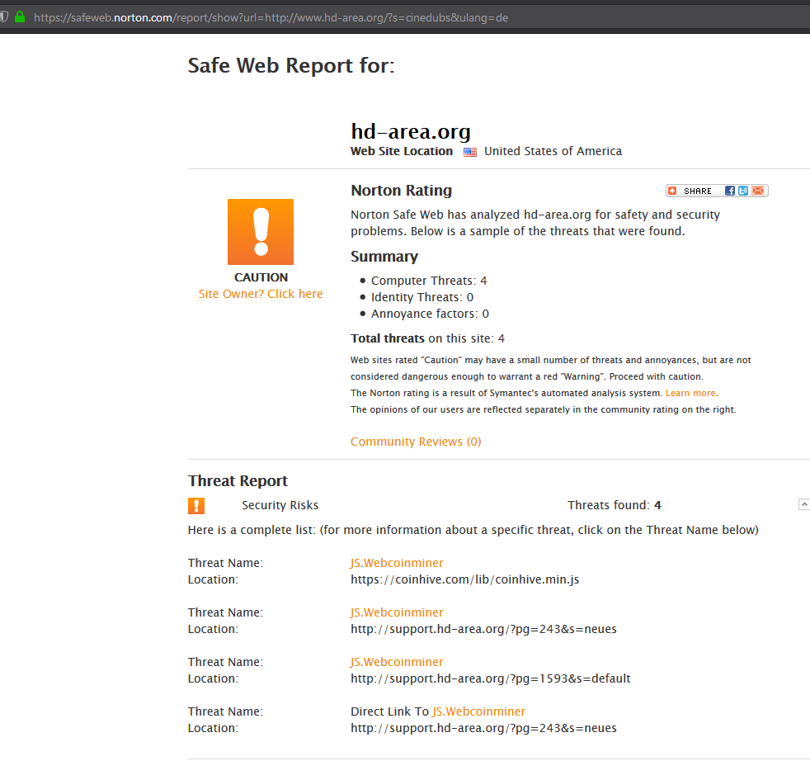Click the 'Summary' heading

pyautogui.click(x=384, y=257)
